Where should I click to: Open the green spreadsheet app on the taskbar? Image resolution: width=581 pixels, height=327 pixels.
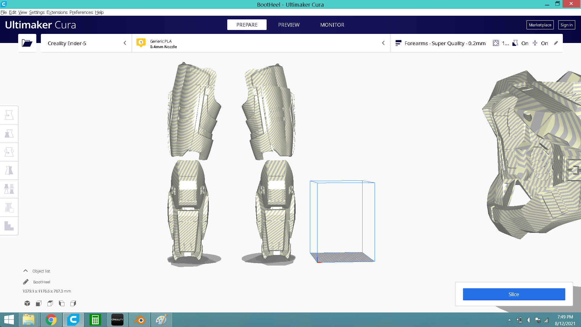coord(95,320)
